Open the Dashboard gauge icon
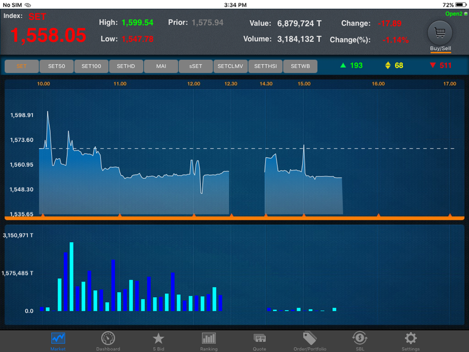The image size is (469, 352). pos(108,338)
